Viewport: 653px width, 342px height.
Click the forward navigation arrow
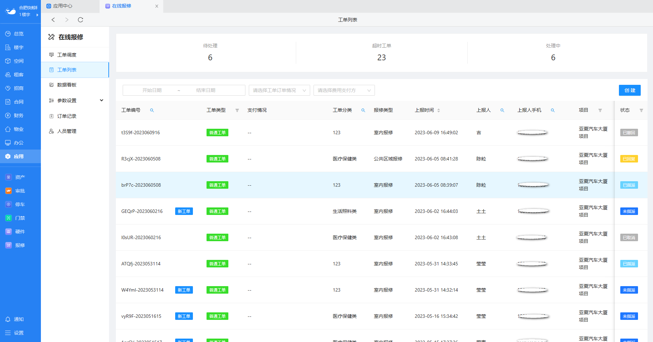67,20
